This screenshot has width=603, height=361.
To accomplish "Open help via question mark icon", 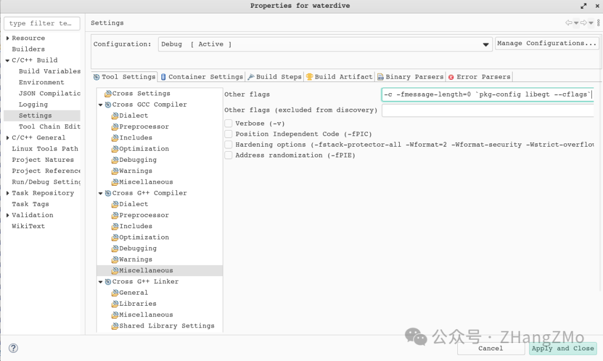I will click(13, 348).
